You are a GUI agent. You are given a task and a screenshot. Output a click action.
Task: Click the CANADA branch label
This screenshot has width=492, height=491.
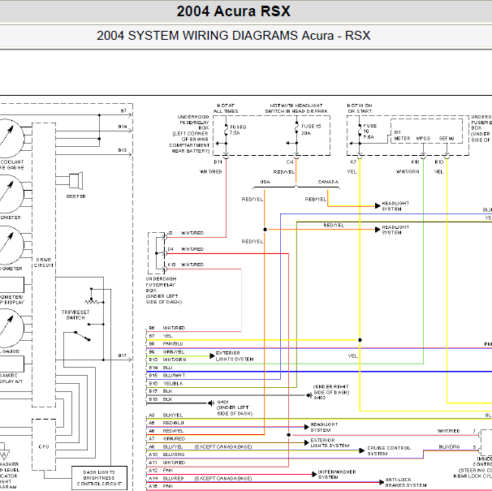(328, 182)
